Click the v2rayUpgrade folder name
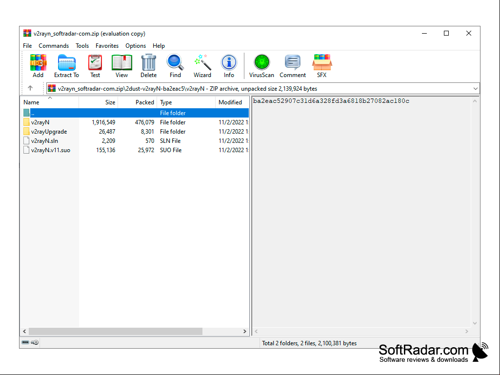Viewport: 500px width, 375px height. pyautogui.click(x=49, y=131)
